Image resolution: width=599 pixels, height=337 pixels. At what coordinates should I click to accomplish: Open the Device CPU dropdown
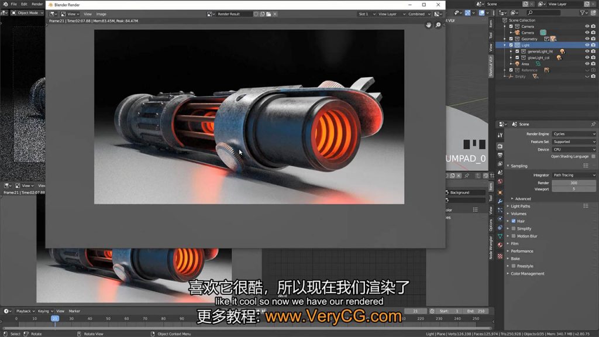[x=574, y=149]
